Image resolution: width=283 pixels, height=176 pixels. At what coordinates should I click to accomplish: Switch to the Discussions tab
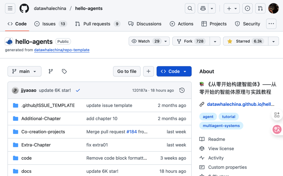[x=145, y=24]
